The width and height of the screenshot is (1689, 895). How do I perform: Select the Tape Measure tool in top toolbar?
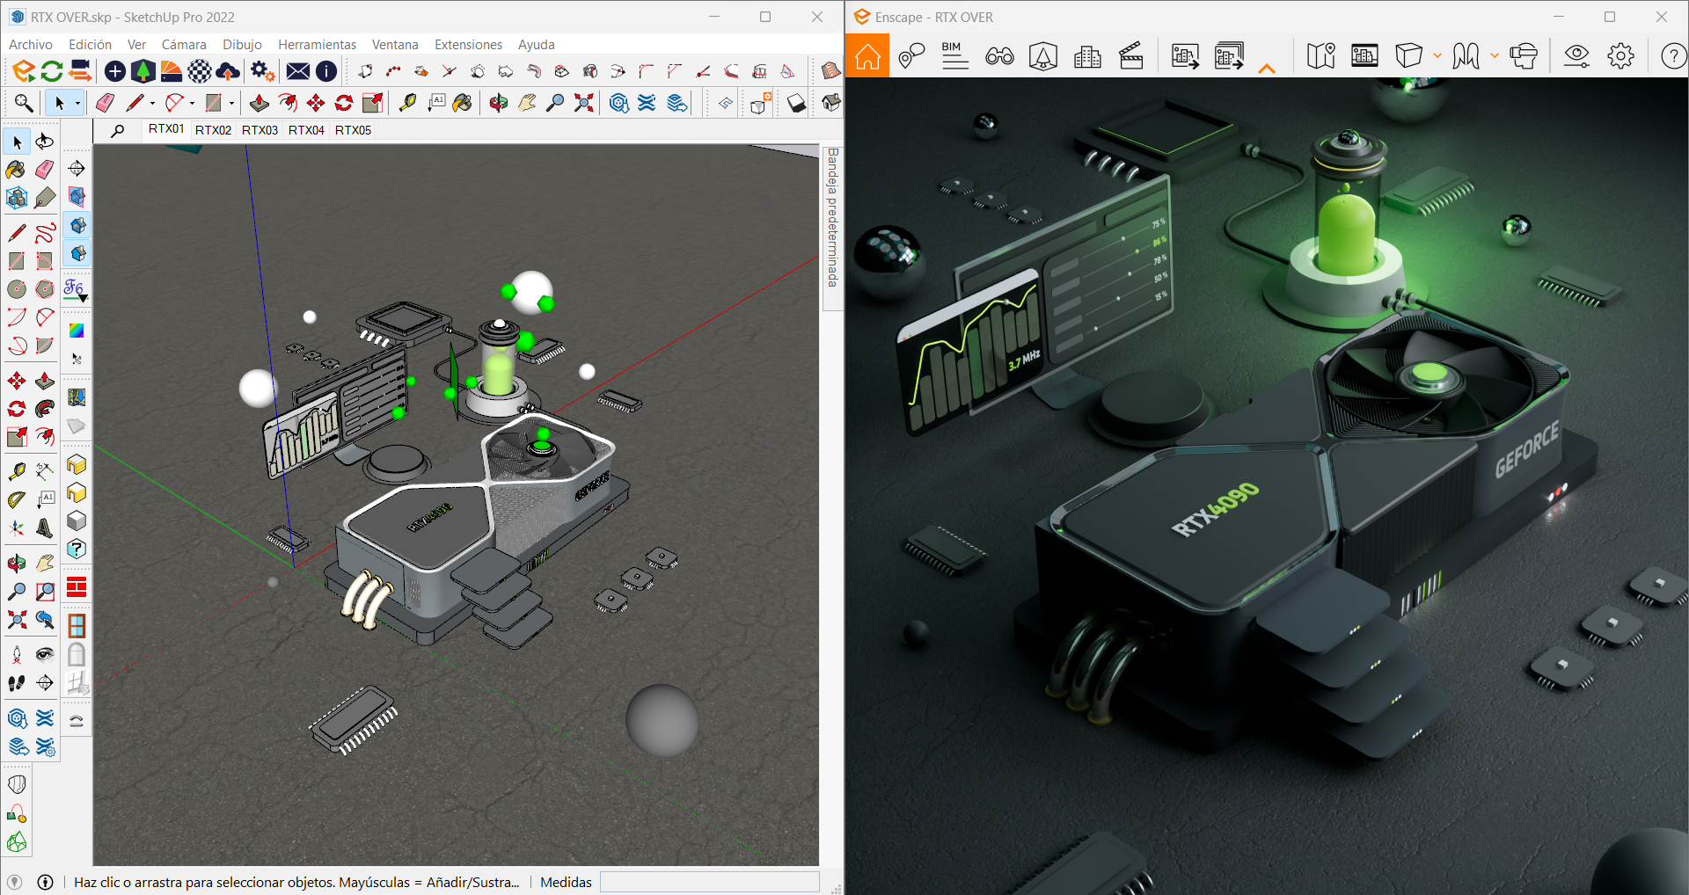[407, 103]
